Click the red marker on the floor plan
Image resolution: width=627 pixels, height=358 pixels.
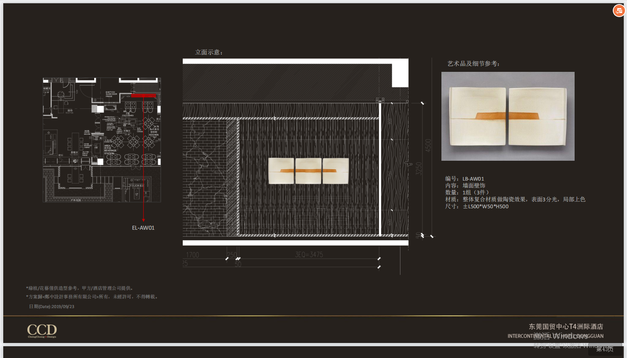(144, 96)
